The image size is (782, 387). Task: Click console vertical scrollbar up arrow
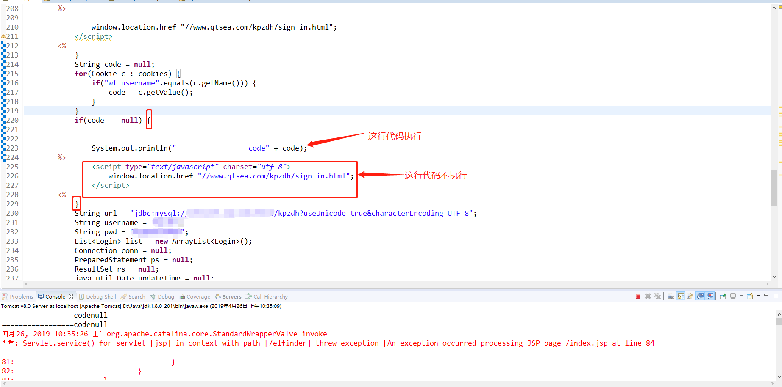[x=779, y=314]
